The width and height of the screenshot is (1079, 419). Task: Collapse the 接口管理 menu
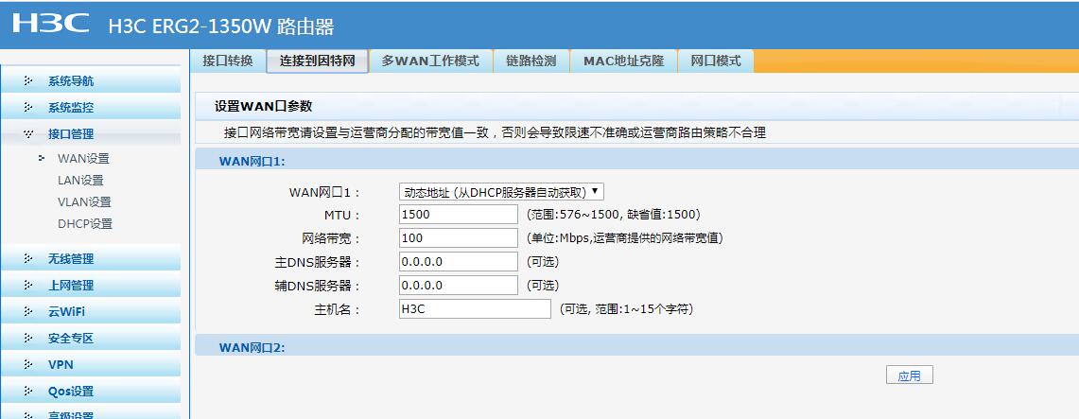click(90, 134)
